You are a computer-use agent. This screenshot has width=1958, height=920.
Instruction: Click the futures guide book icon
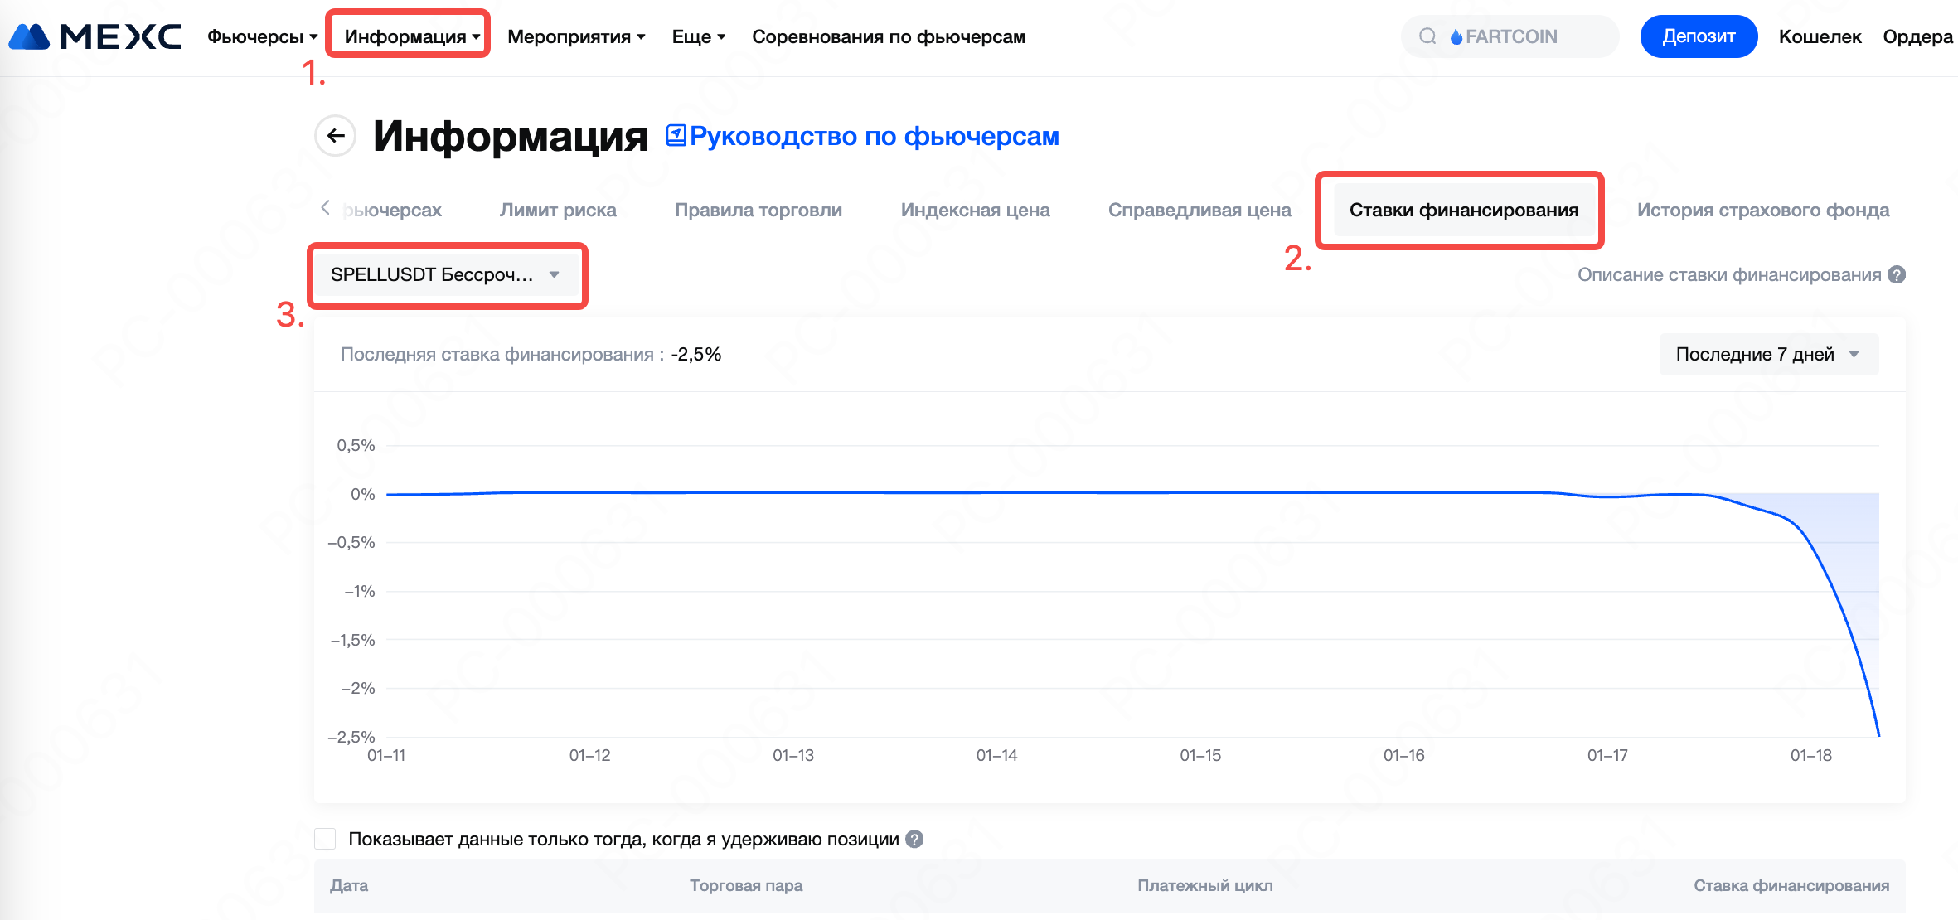(x=676, y=136)
